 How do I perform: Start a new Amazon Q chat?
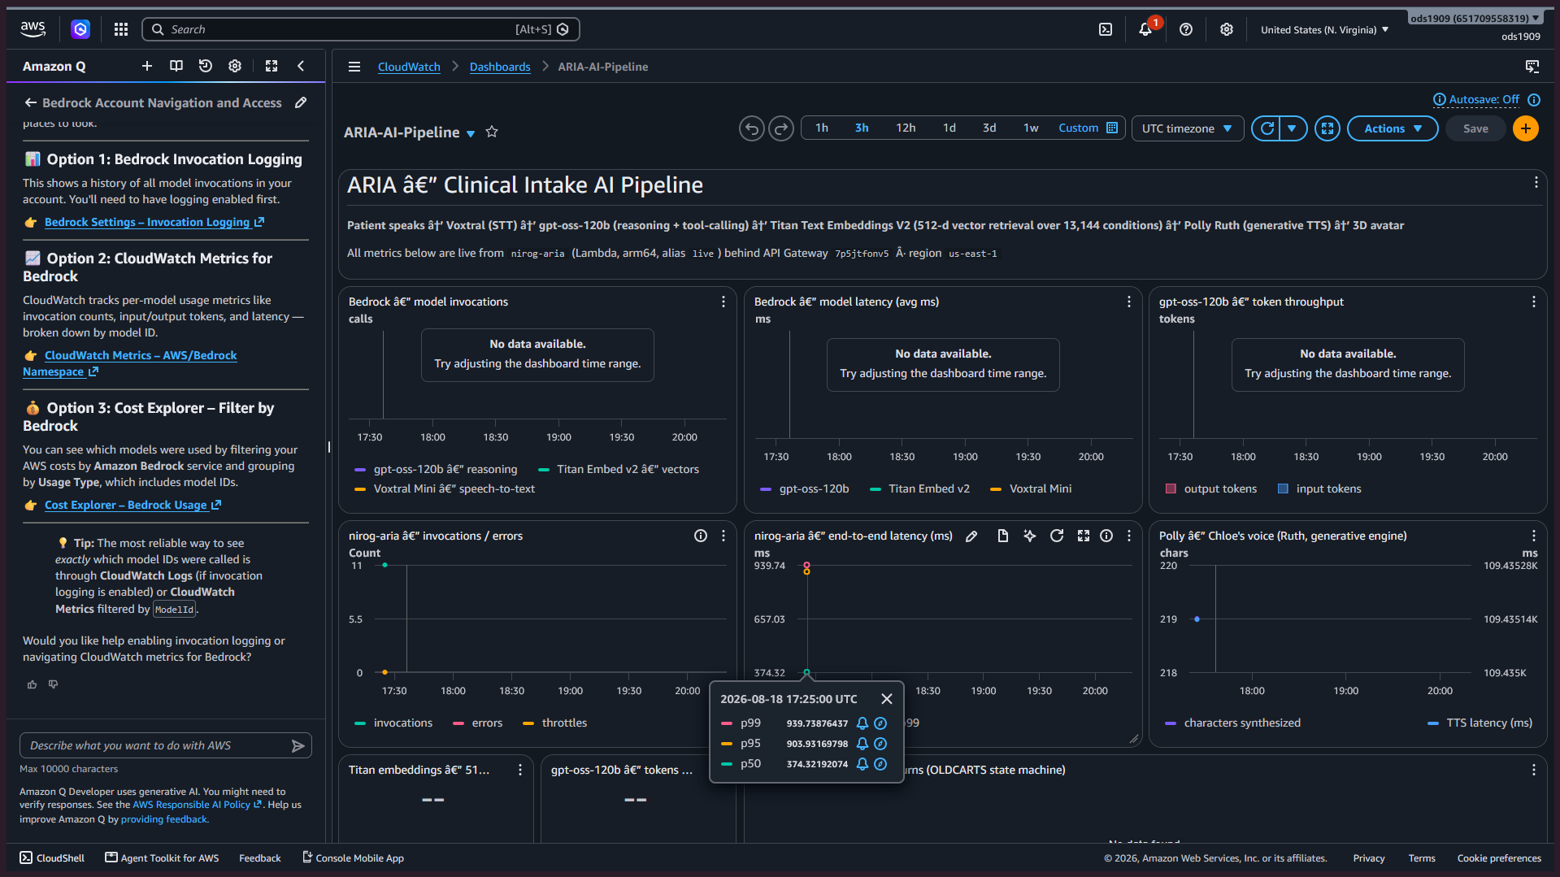(147, 66)
